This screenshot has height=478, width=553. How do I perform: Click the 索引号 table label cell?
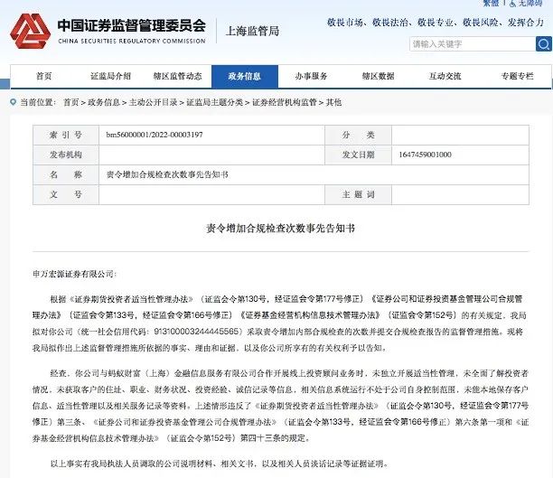click(66, 135)
